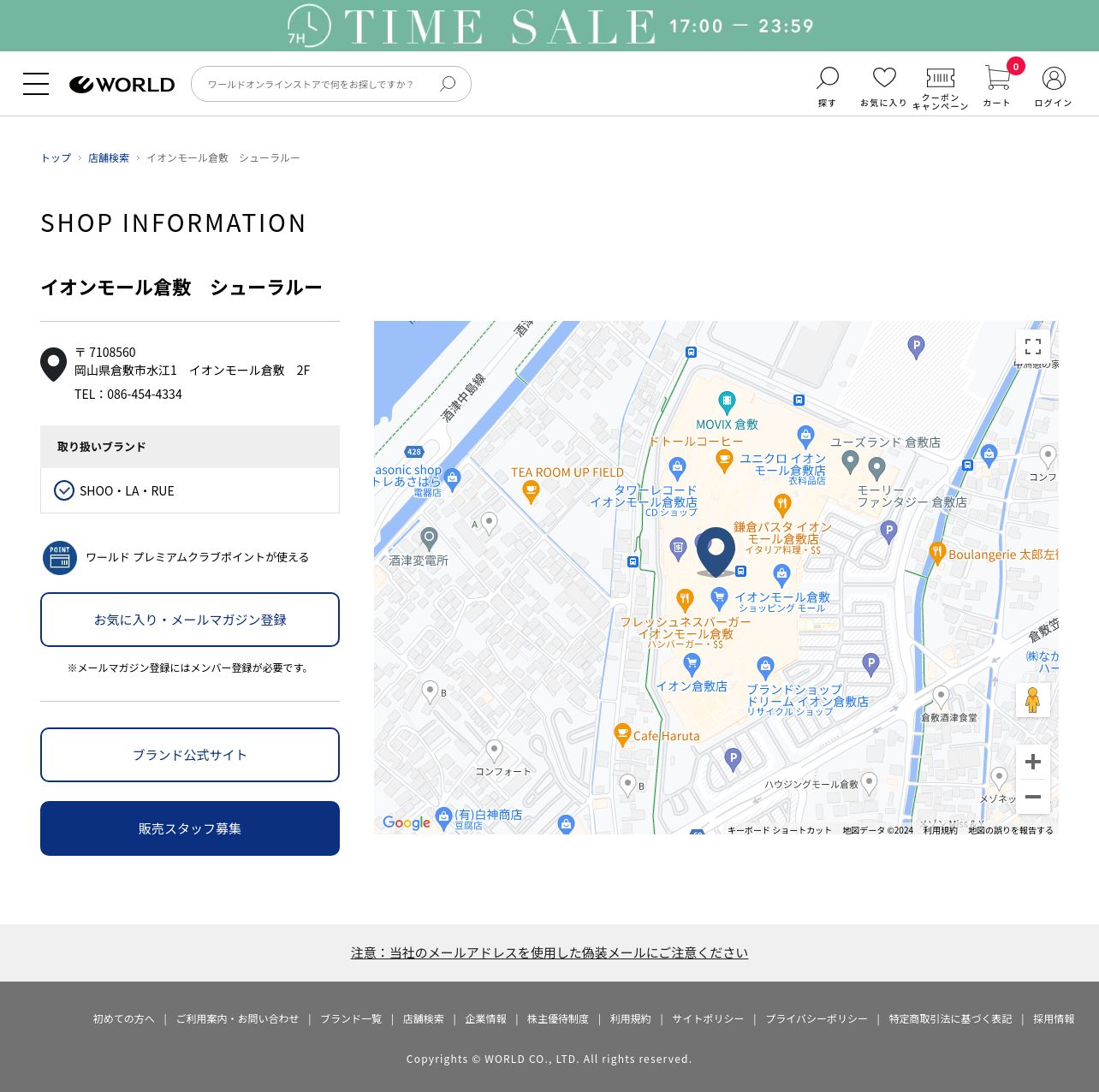This screenshot has width=1099, height=1092.
Task: Click the Google logo on map
Action: click(407, 822)
